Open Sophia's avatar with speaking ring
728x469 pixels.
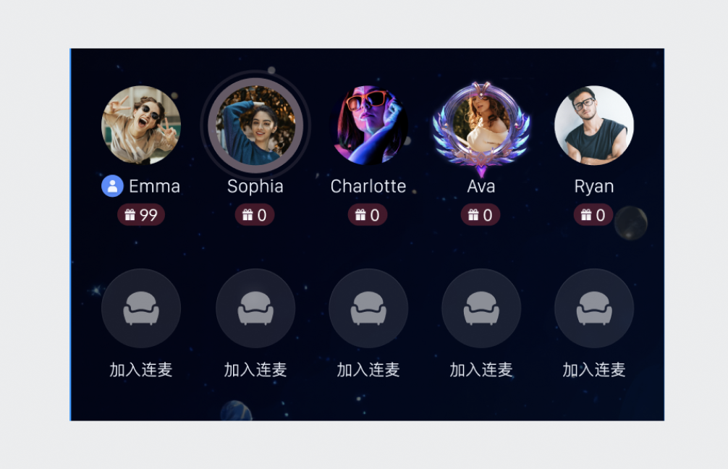tap(255, 125)
